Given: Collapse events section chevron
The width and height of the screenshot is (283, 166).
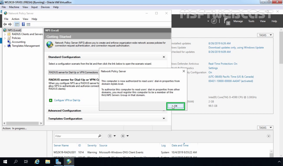Looking at the screenshot, I should point(269,136).
